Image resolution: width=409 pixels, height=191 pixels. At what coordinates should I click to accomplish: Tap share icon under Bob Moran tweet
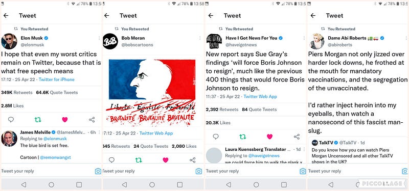[x=193, y=160]
